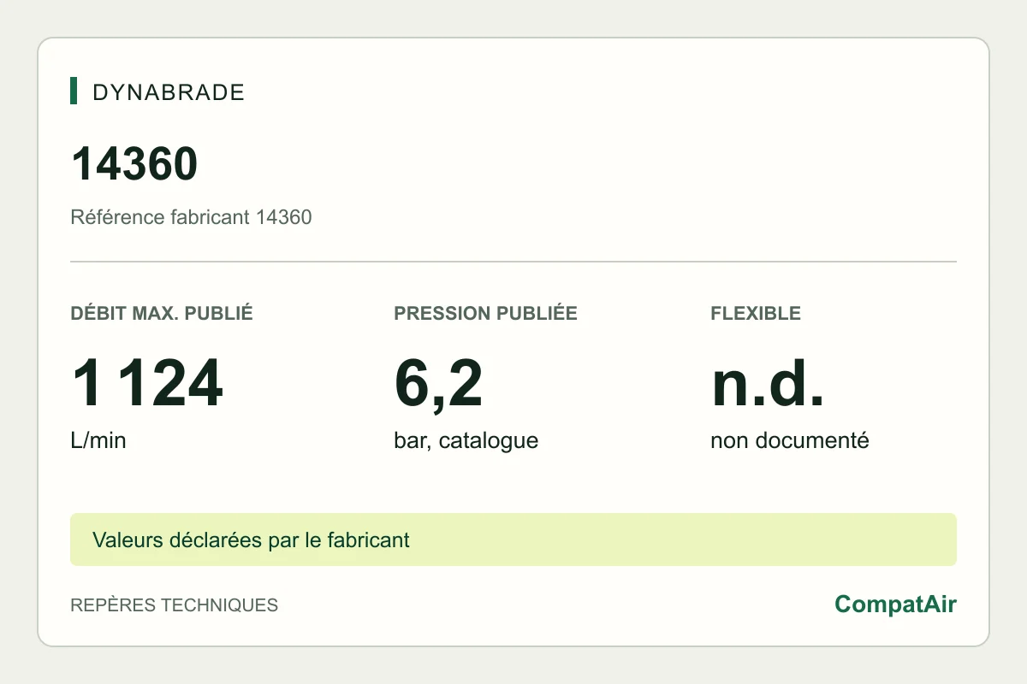
Task: Click the 'PRESSION PUBLIÉE' label
Action: (x=486, y=313)
